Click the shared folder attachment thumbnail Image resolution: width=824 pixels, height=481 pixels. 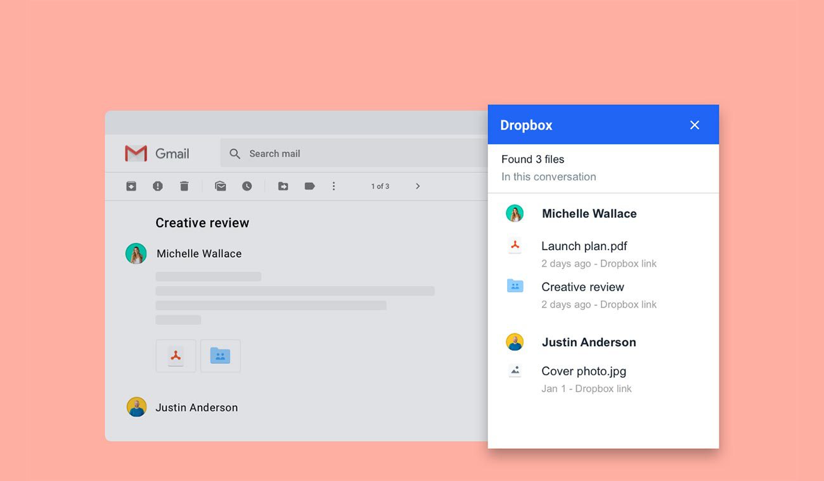click(x=221, y=356)
